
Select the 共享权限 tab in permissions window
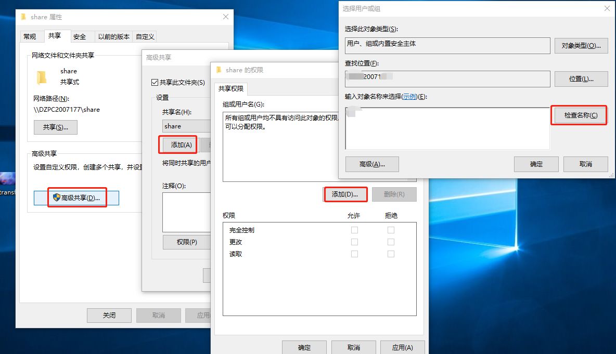point(231,89)
